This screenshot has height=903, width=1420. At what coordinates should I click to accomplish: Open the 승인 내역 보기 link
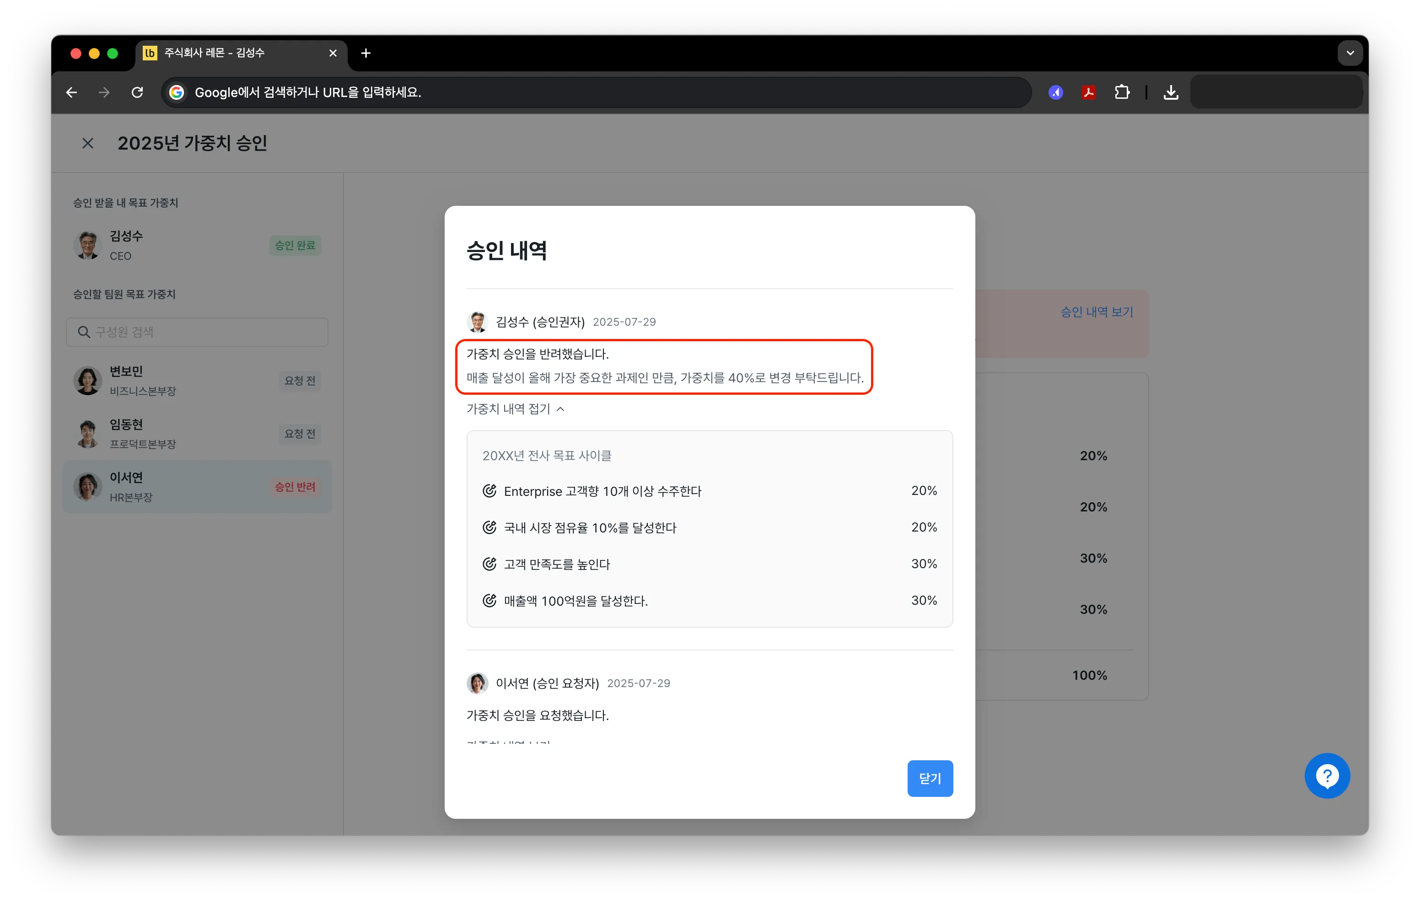pyautogui.click(x=1097, y=312)
